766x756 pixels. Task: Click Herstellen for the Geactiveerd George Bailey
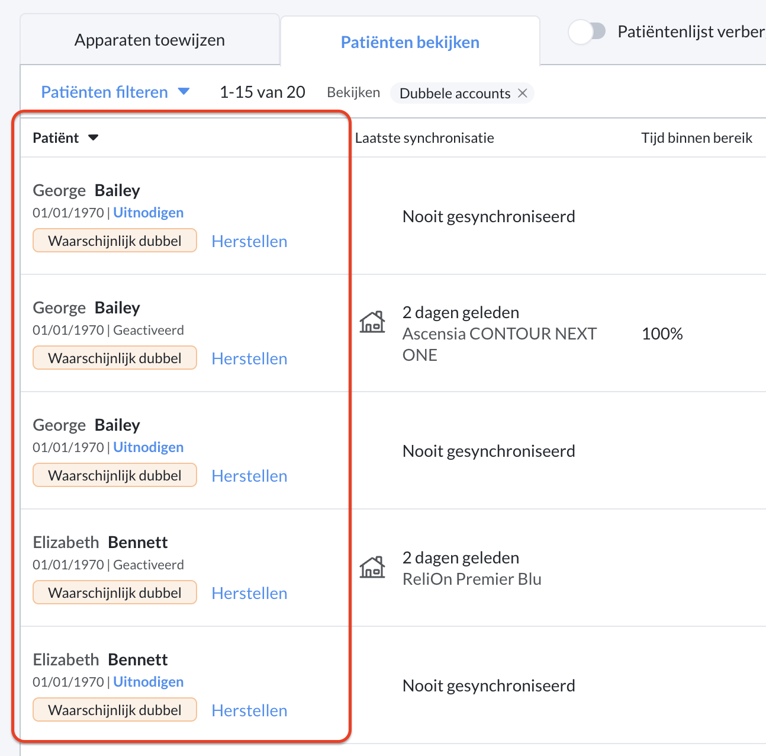coord(249,358)
